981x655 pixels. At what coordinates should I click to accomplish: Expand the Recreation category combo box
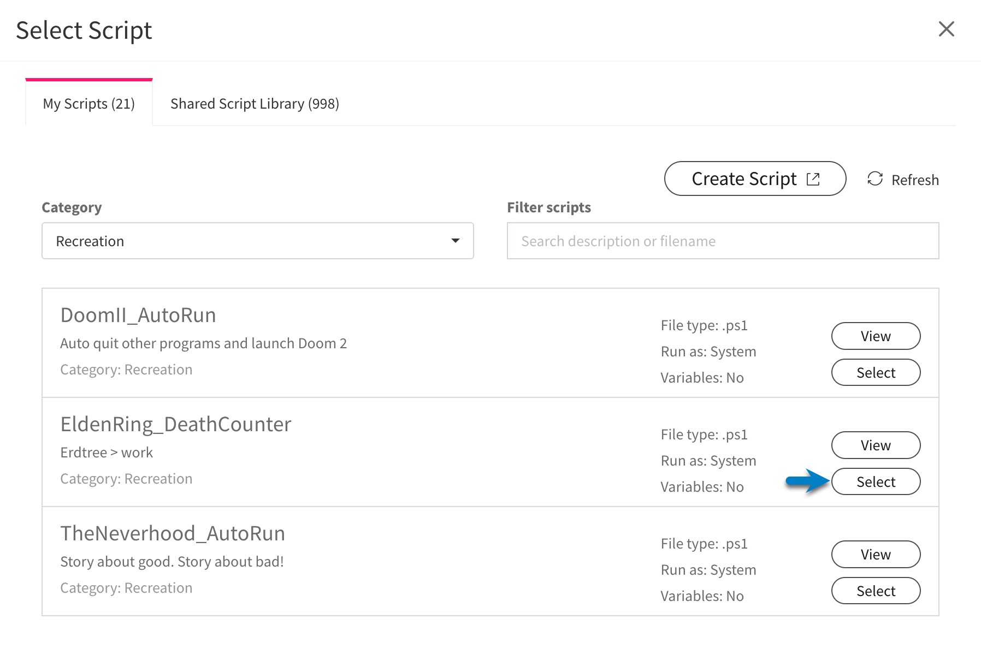257,241
